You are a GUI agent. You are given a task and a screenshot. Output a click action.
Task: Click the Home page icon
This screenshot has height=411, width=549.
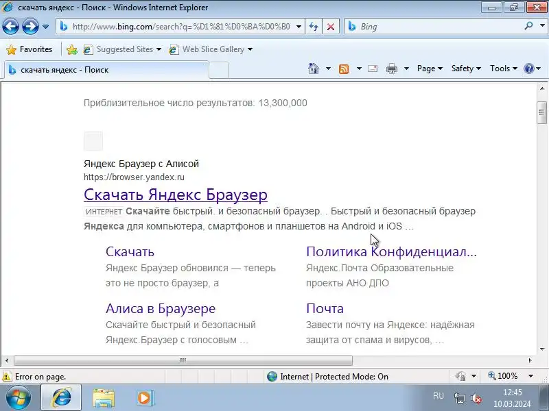coord(314,68)
